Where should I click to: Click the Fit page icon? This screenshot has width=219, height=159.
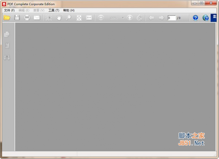pos(79,18)
